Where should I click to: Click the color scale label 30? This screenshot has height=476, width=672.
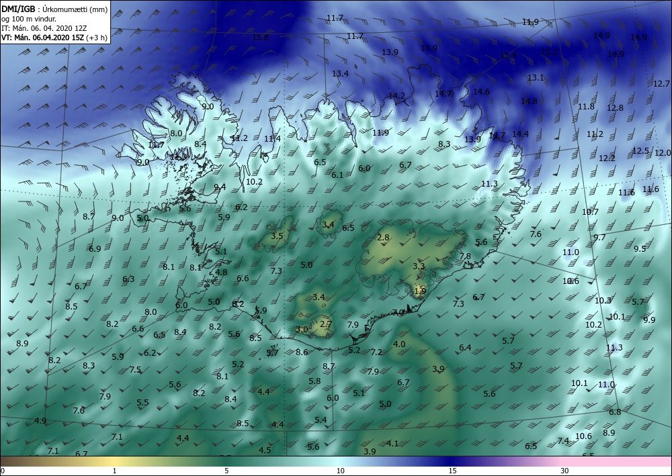click(564, 471)
